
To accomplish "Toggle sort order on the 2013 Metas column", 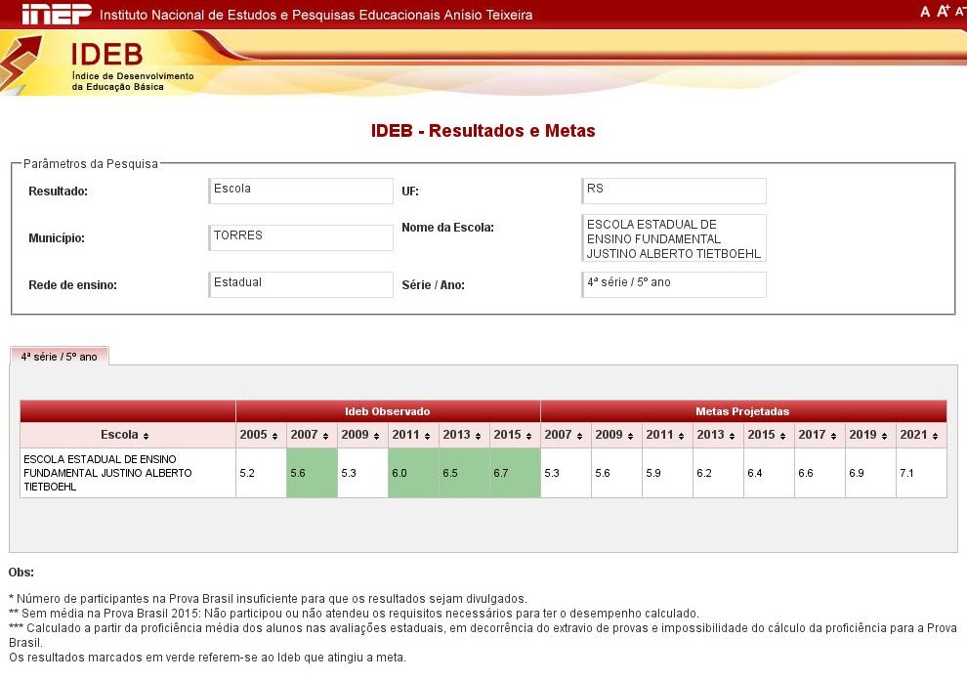I will click(734, 435).
